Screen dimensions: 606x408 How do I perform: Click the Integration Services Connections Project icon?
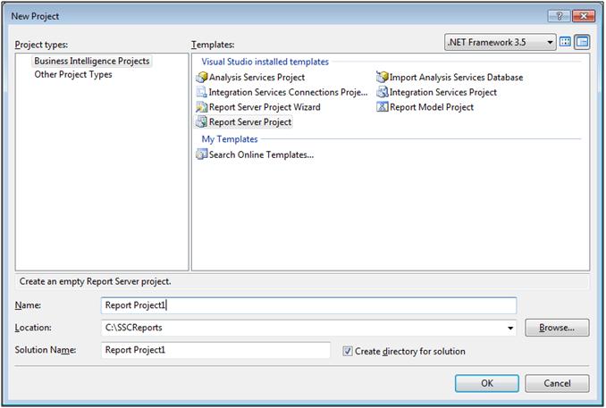click(201, 93)
